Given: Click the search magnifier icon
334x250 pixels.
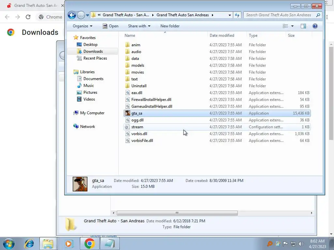Looking at the screenshot, I should 318,15.
